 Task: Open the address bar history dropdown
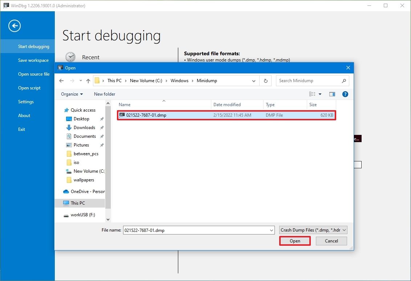(253, 80)
